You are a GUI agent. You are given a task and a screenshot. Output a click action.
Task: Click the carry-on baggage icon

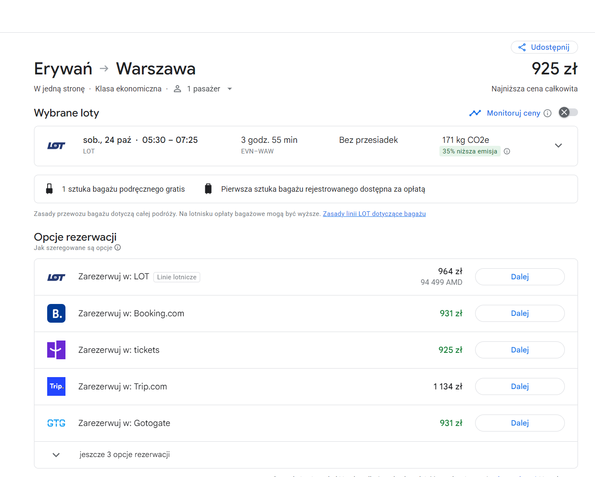[49, 189]
